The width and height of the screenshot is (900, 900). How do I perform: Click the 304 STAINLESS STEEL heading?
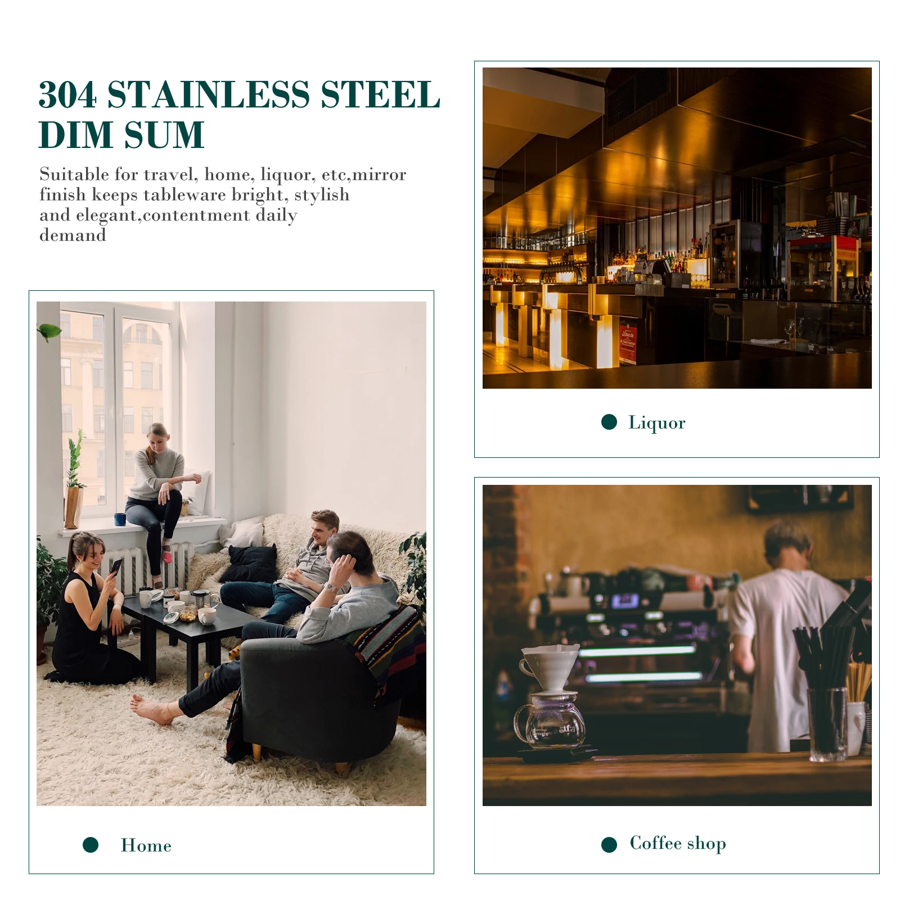tap(240, 94)
